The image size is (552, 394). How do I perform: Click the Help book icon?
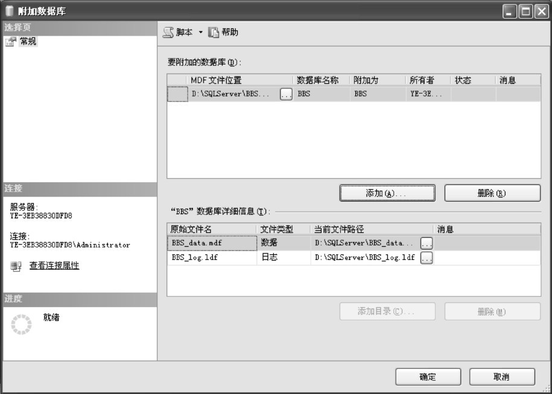214,33
